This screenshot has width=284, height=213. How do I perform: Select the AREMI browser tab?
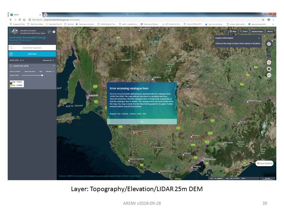click(25, 15)
